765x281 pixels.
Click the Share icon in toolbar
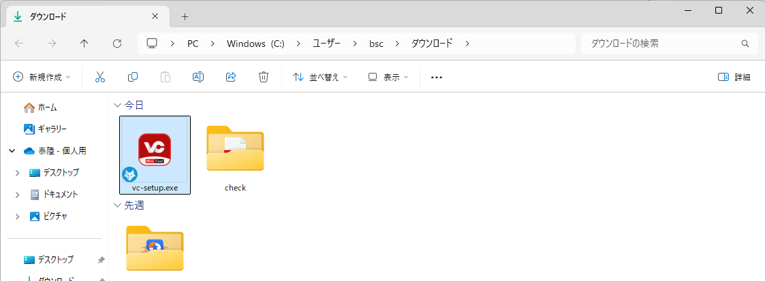pyautogui.click(x=231, y=77)
